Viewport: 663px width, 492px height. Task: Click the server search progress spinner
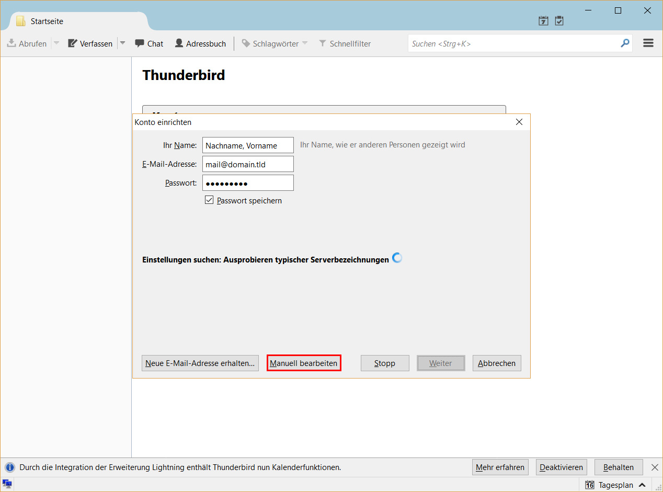[397, 258]
